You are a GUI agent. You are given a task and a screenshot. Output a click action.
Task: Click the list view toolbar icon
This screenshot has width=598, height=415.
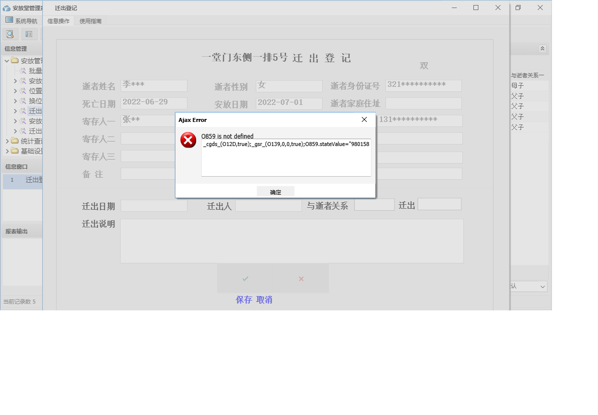(29, 34)
